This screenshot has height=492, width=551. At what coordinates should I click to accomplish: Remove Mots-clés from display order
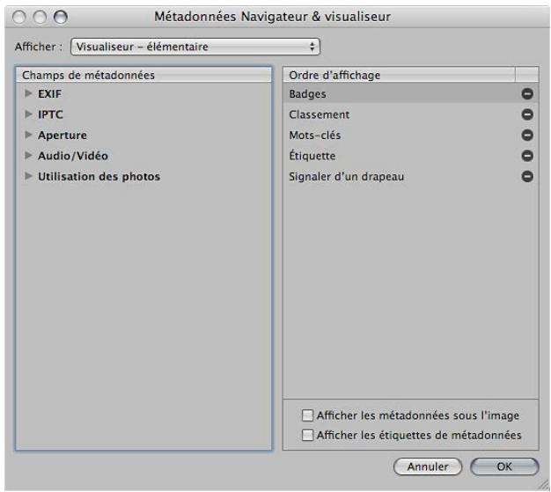click(526, 136)
